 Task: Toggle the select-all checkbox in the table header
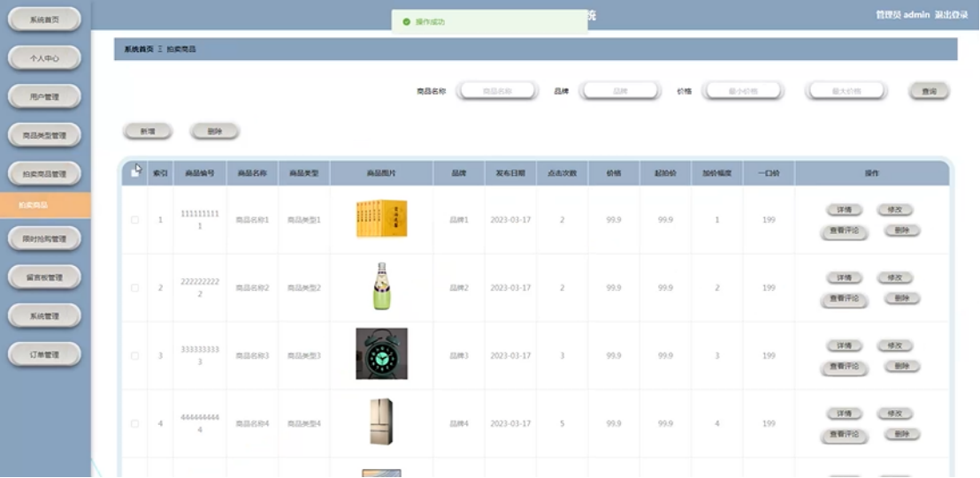[135, 173]
